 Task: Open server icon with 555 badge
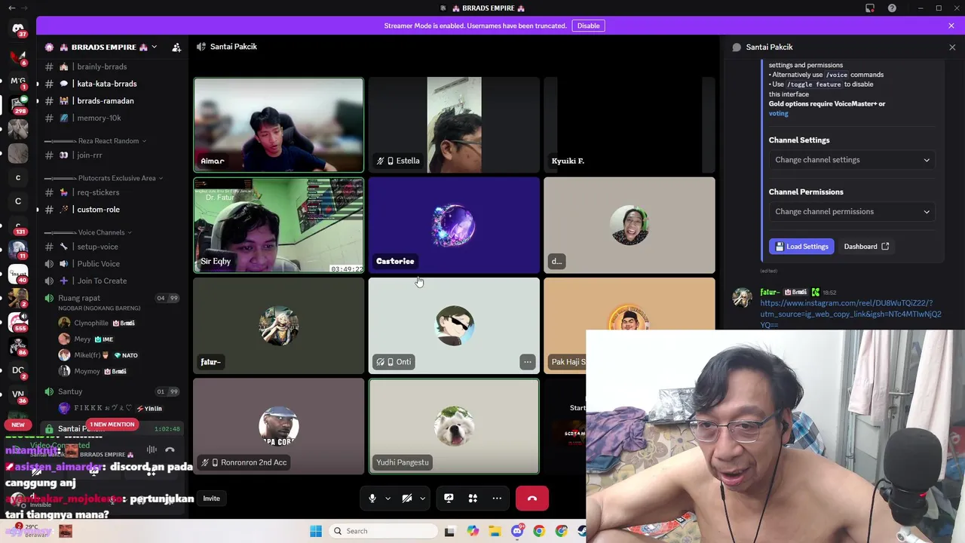click(x=18, y=322)
